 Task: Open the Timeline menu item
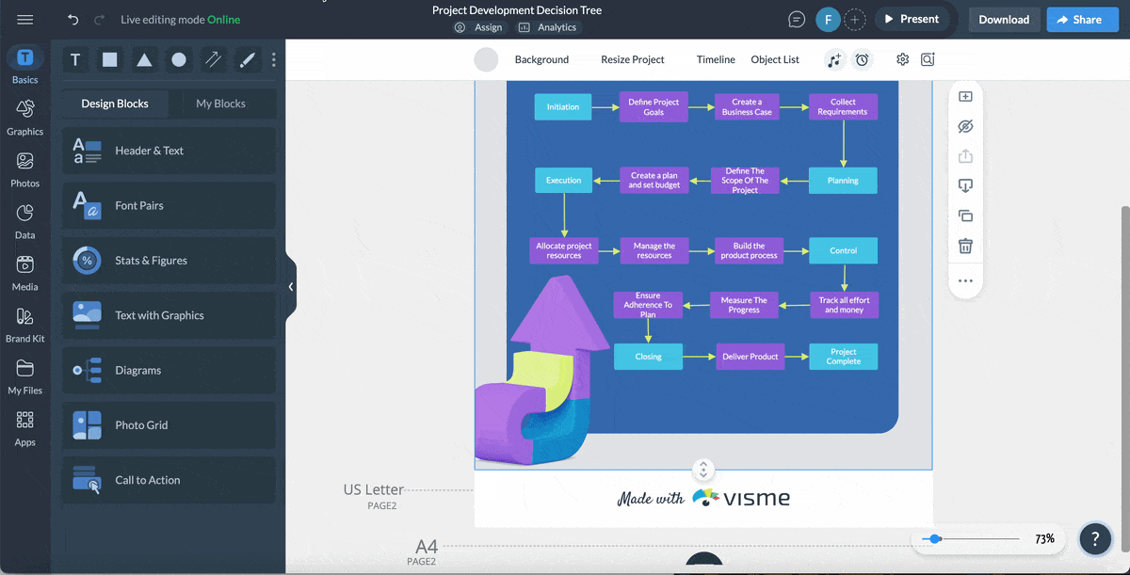point(716,59)
